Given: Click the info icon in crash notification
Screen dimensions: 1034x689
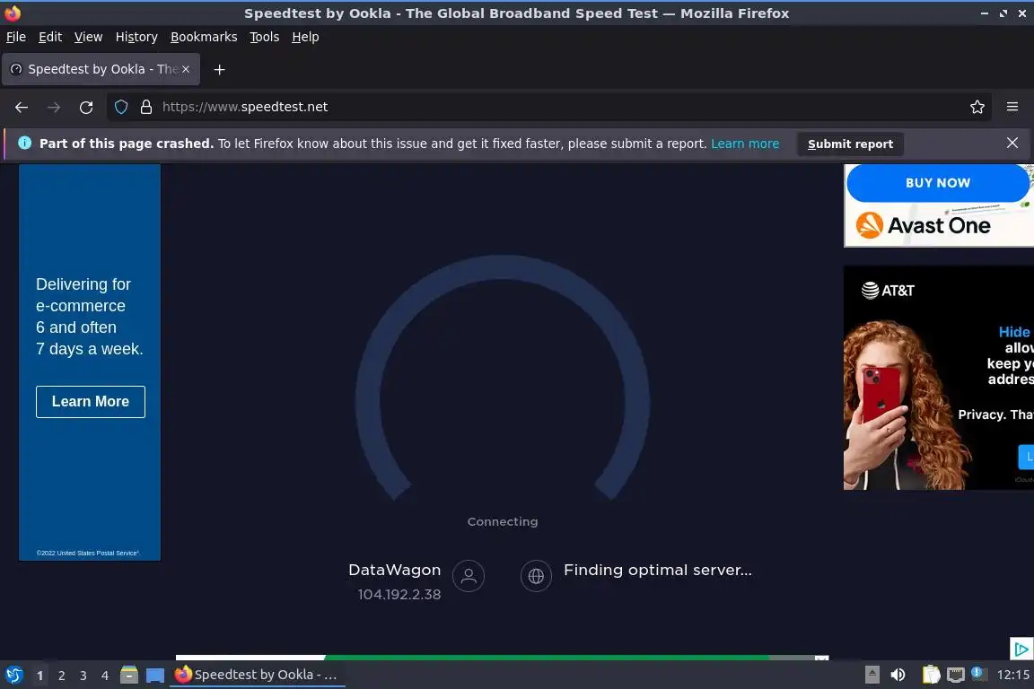Looking at the screenshot, I should point(24,143).
